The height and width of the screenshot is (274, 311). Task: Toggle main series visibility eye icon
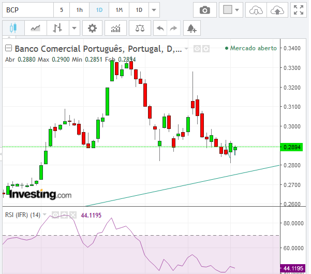coord(197,49)
